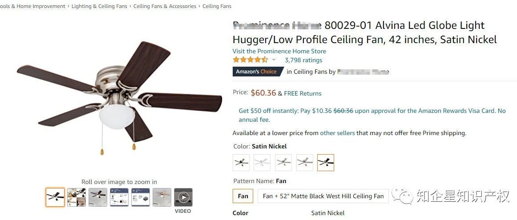Show the four-photo collage thumbnail
Screen dimensions: 517x220
[77, 197]
